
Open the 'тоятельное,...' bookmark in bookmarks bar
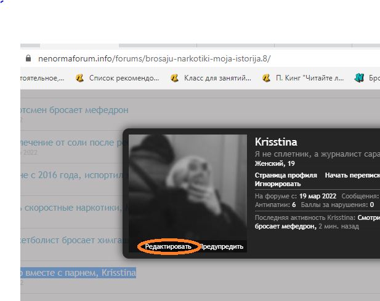click(42, 78)
